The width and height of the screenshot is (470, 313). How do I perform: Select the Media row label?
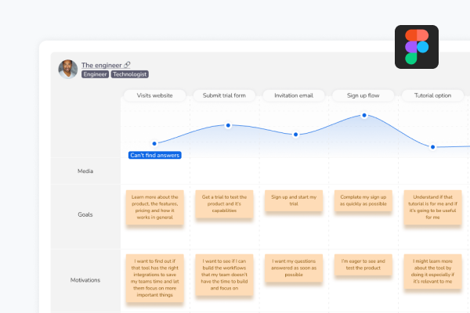click(85, 171)
